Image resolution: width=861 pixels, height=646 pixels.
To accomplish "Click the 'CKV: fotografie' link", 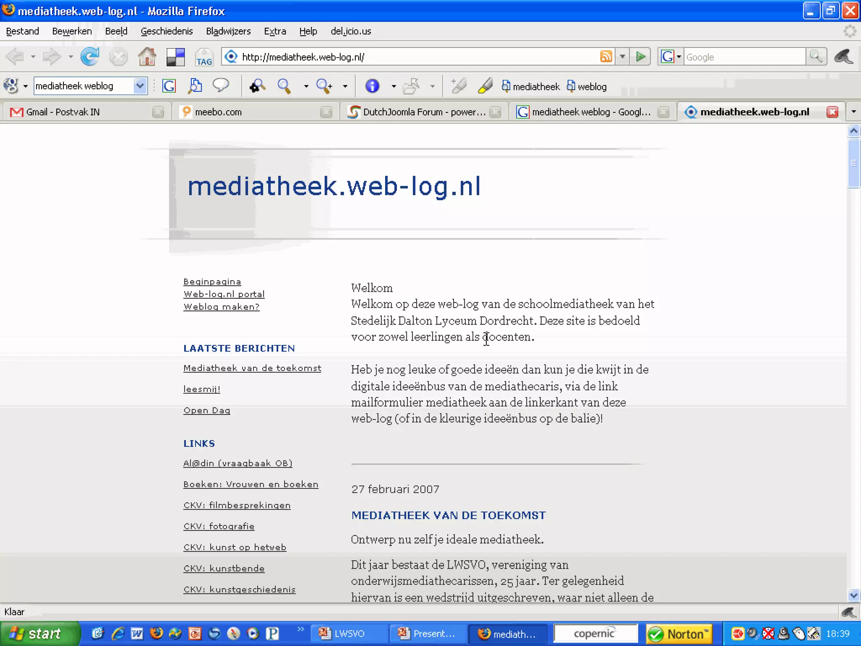I will (219, 527).
